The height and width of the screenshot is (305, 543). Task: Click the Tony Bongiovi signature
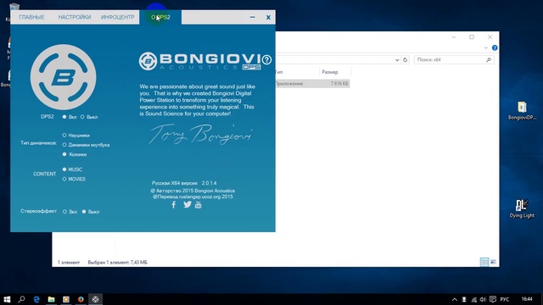click(x=201, y=134)
